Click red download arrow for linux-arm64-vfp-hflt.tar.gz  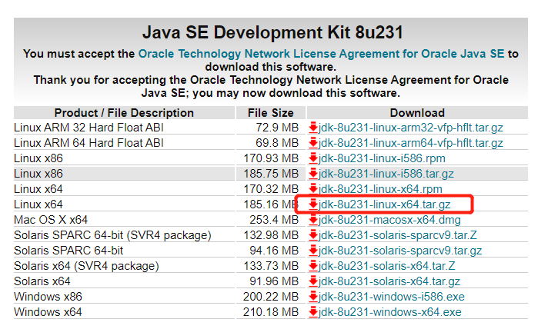coord(313,143)
